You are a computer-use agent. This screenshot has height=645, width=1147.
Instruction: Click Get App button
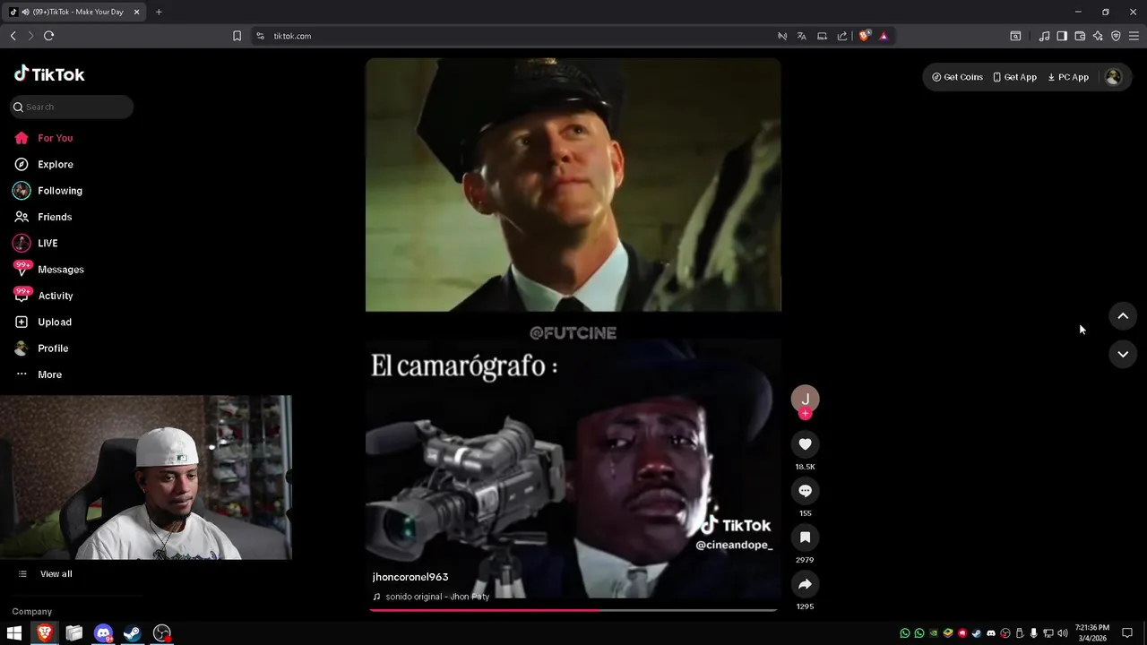[x=1014, y=77]
